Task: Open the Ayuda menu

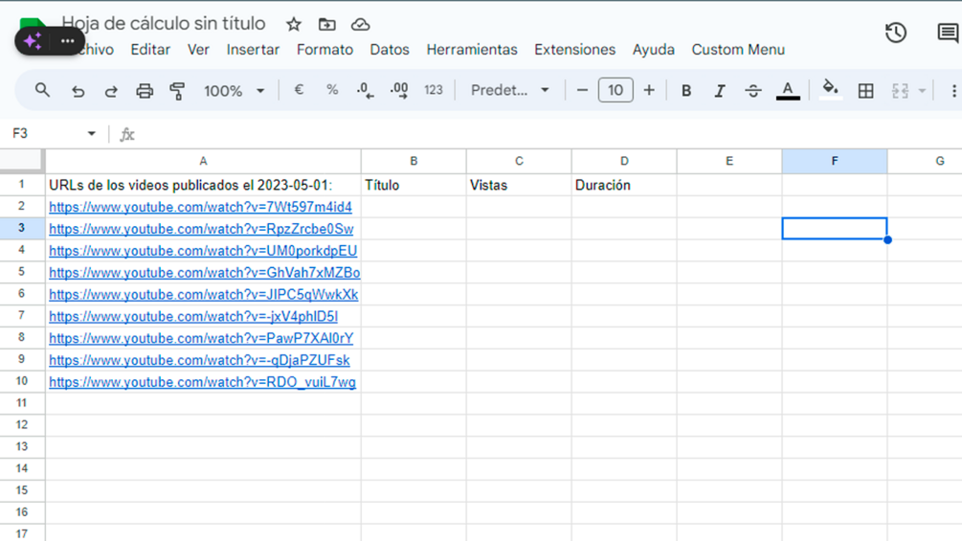Action: point(654,50)
